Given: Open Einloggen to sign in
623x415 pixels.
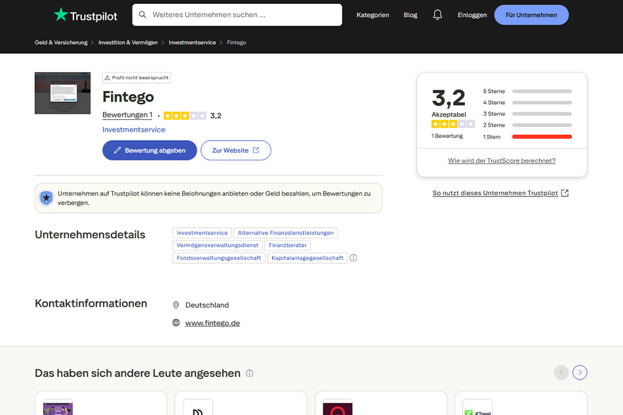Looking at the screenshot, I should point(472,15).
